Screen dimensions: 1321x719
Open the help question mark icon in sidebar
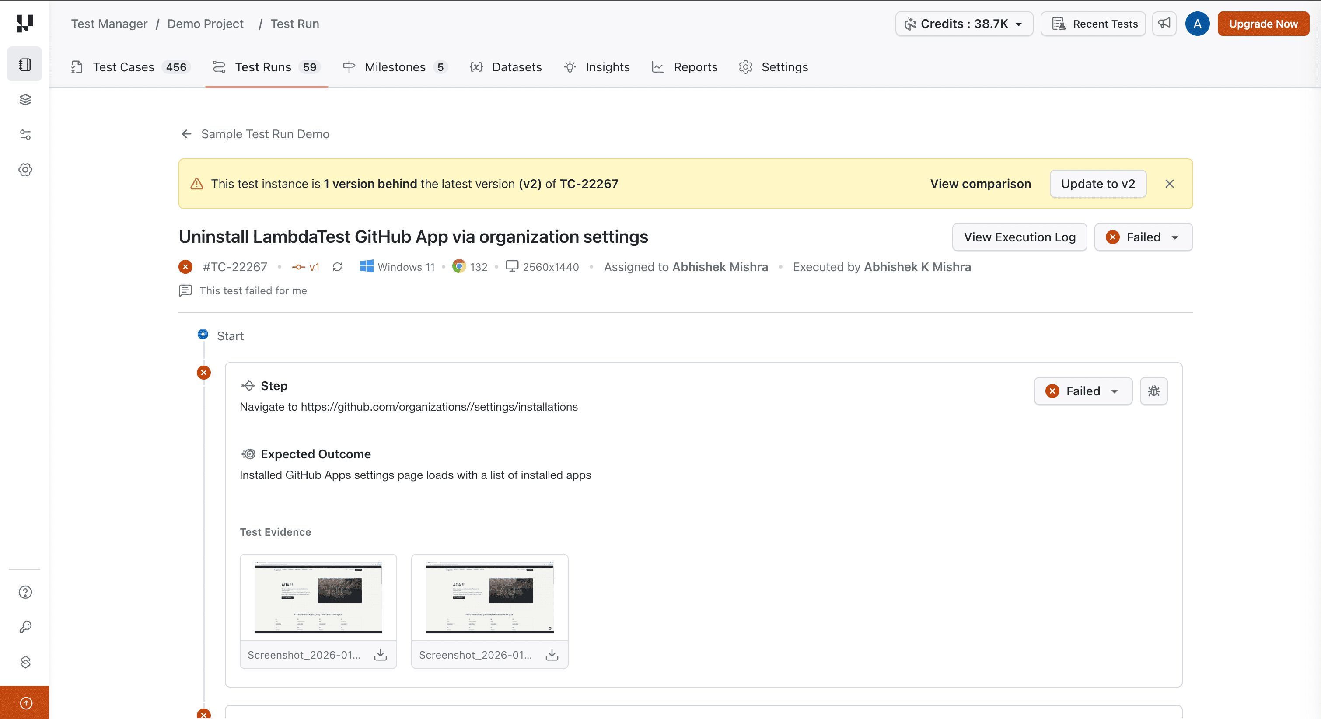pyautogui.click(x=25, y=592)
